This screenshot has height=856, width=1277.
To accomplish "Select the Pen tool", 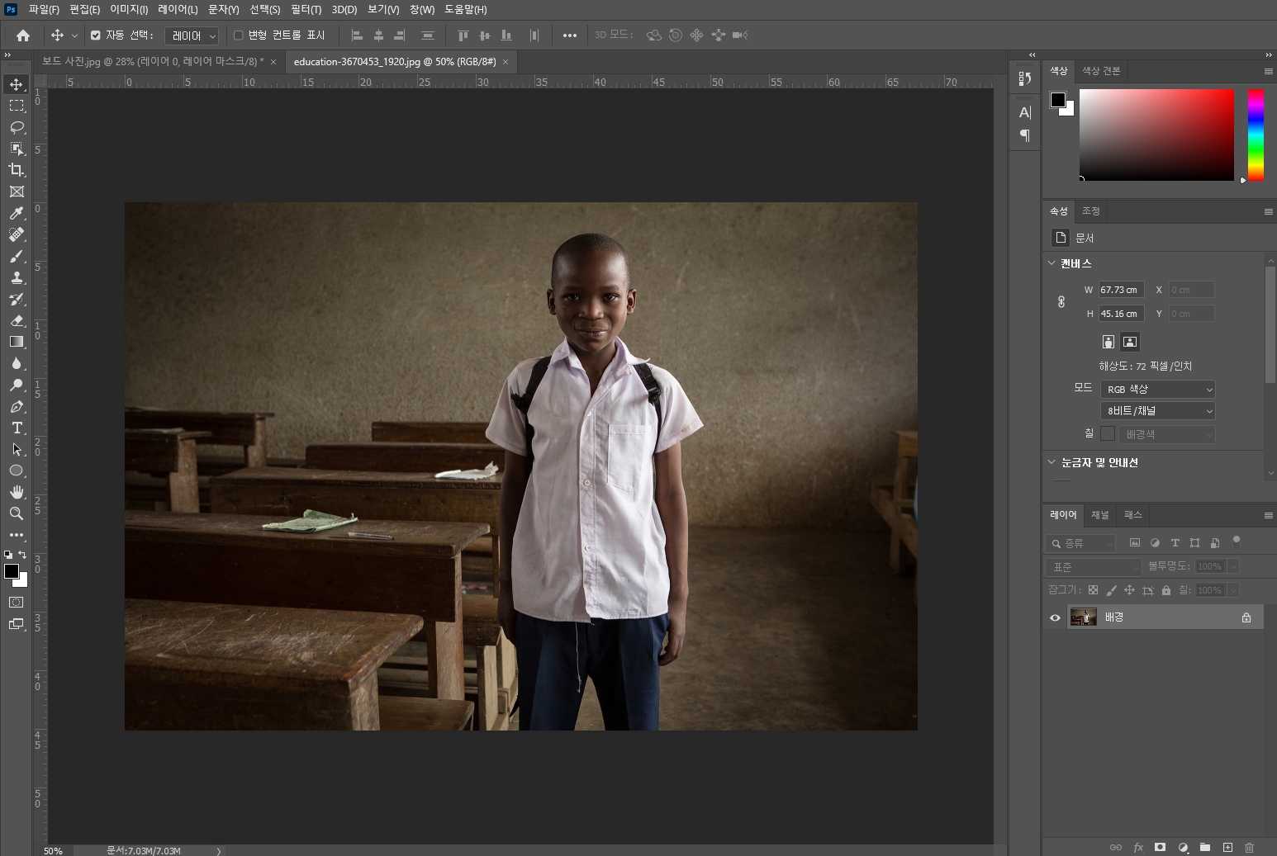I will (x=16, y=406).
